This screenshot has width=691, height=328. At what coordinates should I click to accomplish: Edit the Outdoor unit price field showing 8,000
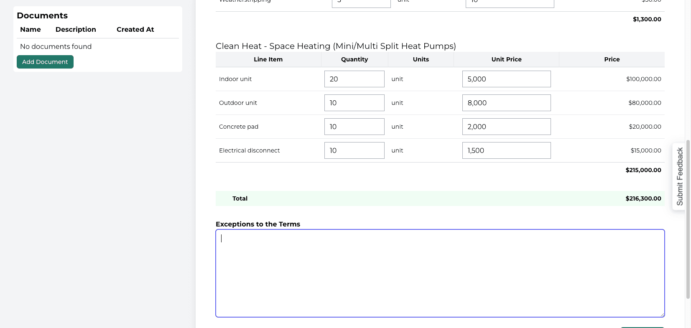click(x=506, y=103)
